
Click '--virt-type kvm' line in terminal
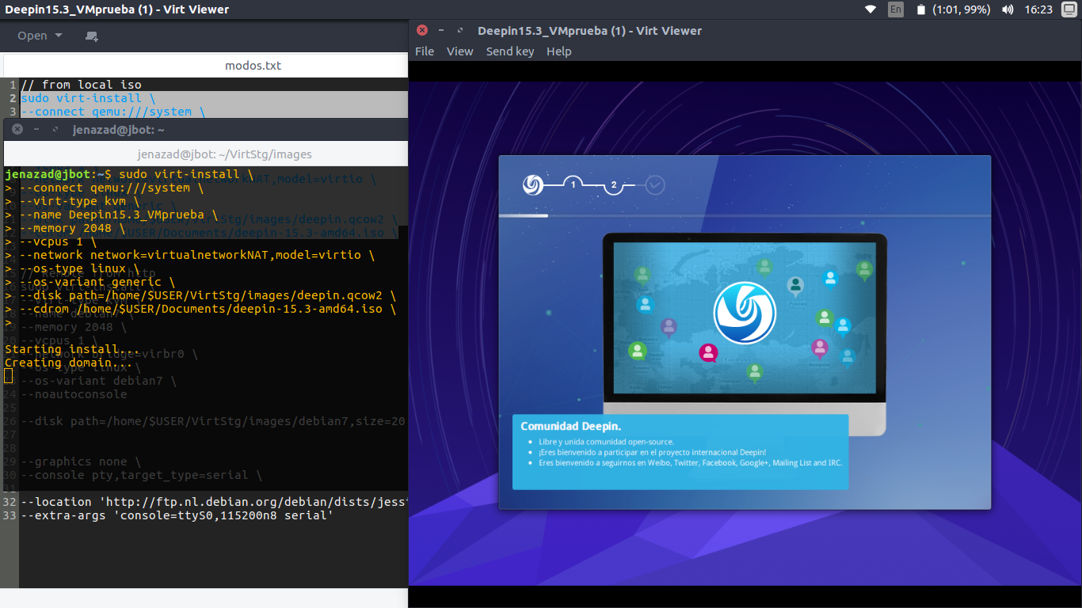pyautogui.click(x=72, y=201)
